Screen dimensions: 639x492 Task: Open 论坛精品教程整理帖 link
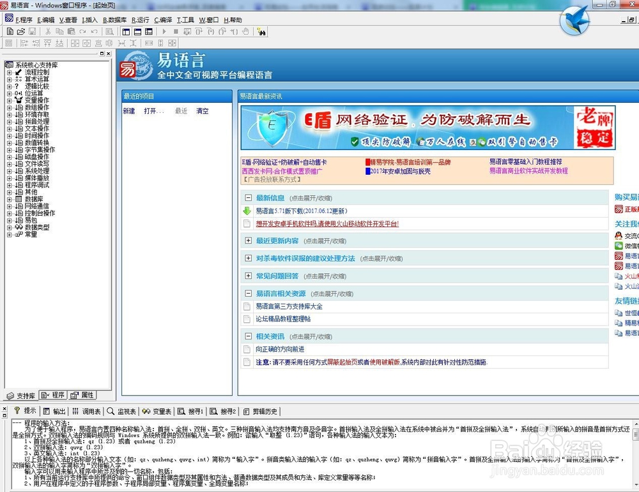[x=283, y=318]
